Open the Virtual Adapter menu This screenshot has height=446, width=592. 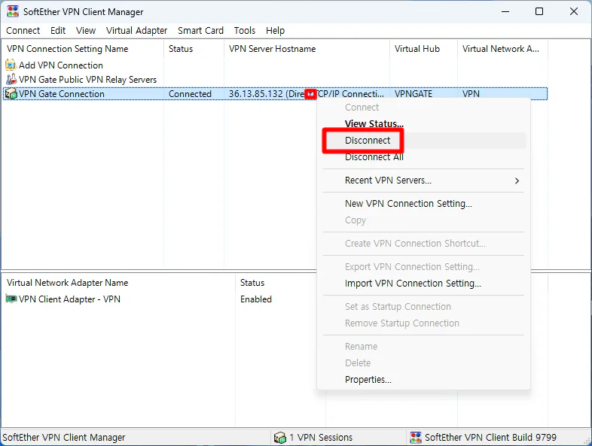pos(136,31)
